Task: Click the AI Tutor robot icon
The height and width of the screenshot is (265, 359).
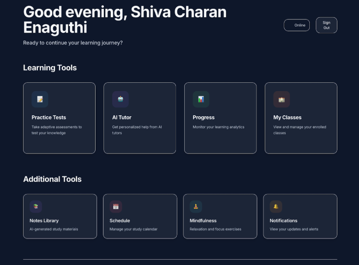Action: click(x=120, y=99)
